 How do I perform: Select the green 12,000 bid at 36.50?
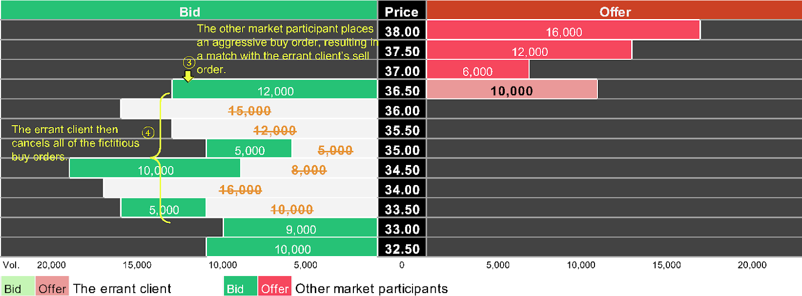(x=275, y=90)
